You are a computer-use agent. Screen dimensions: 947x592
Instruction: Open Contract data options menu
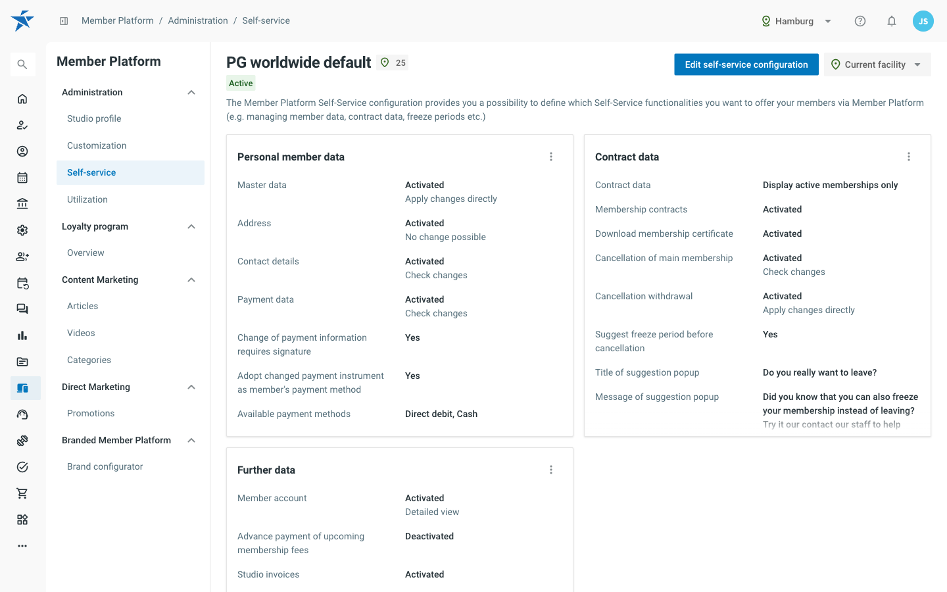tap(909, 157)
